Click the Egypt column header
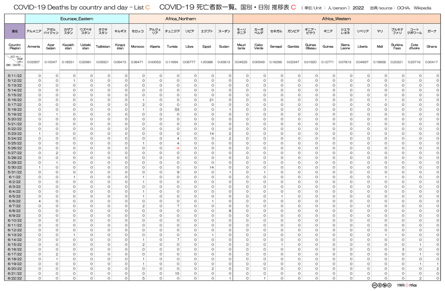The image size is (445, 291). coord(207,47)
